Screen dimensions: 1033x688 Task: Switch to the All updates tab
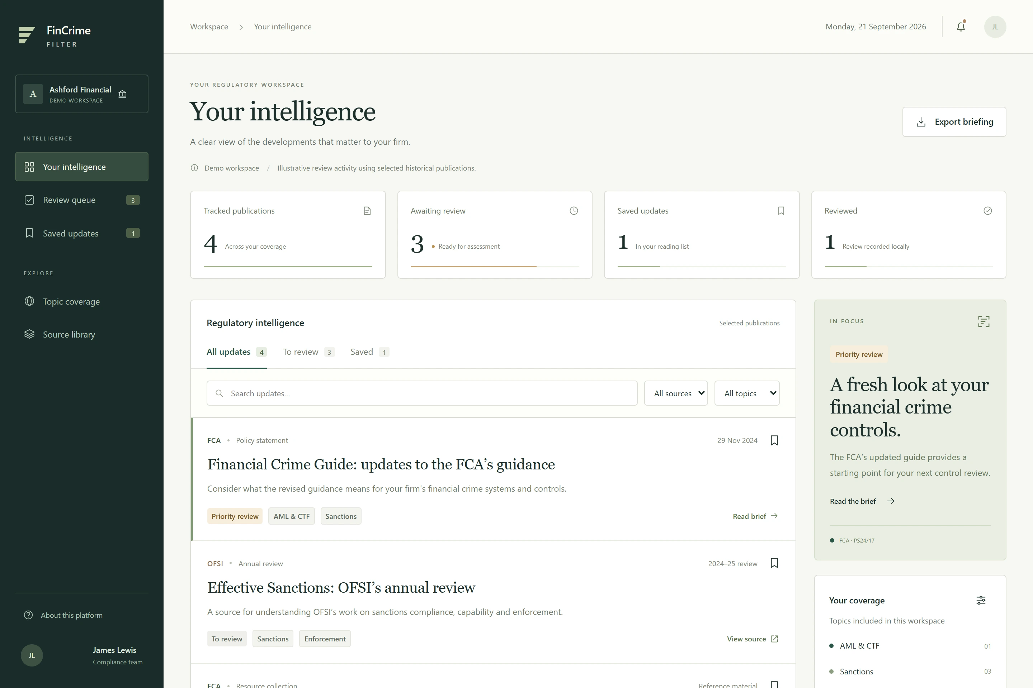[x=236, y=352]
